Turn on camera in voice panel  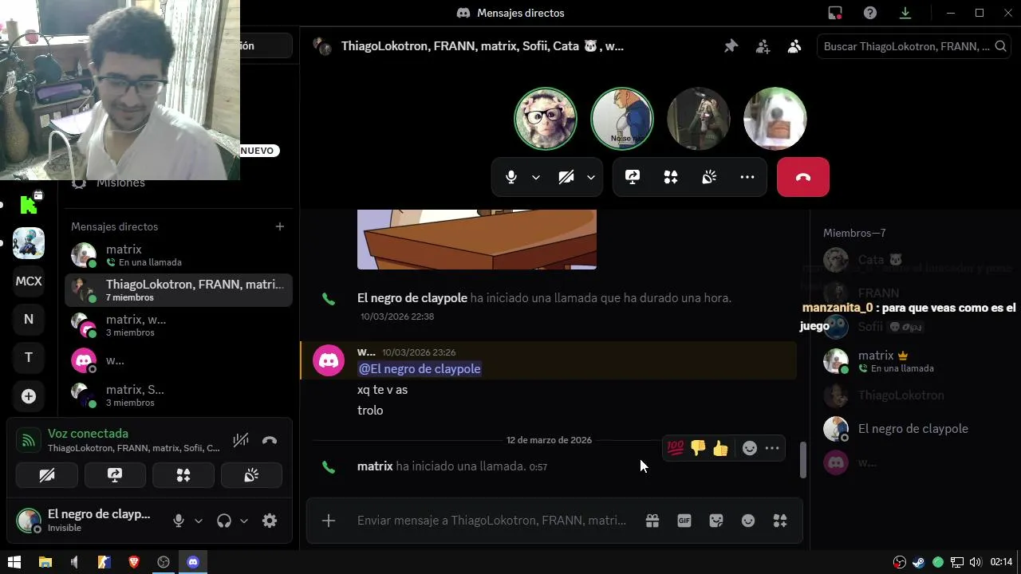[47, 475]
